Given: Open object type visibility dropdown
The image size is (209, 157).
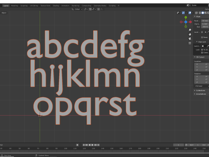Looking at the screenshot, I should [x=179, y=13].
